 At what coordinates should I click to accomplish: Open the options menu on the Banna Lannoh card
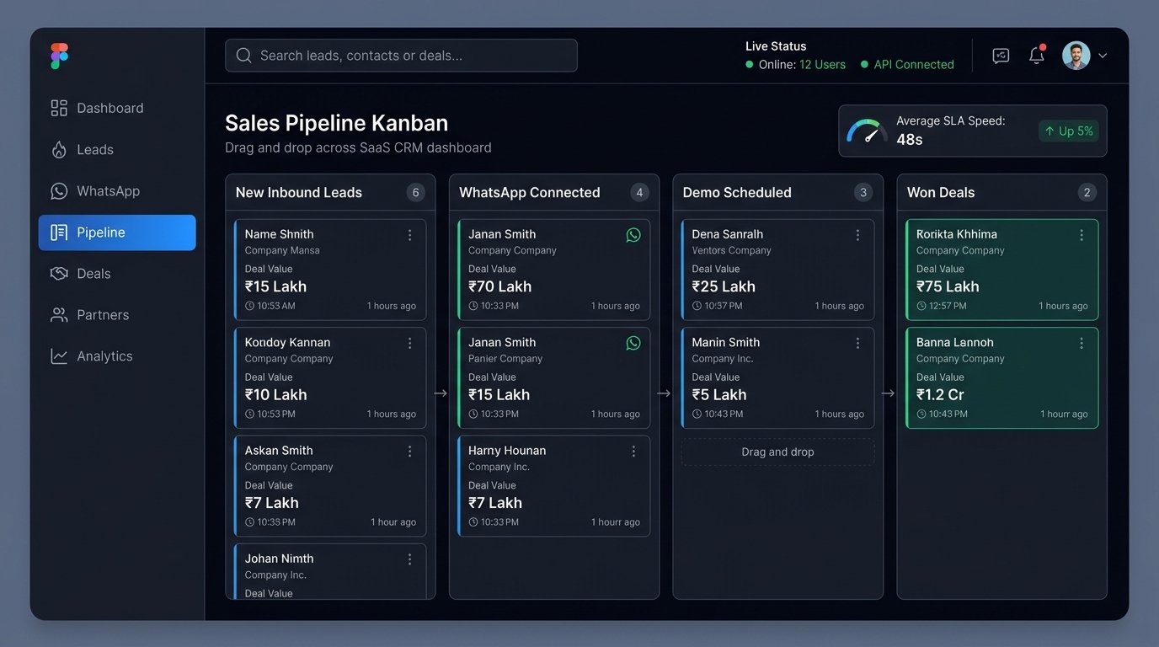click(1082, 343)
